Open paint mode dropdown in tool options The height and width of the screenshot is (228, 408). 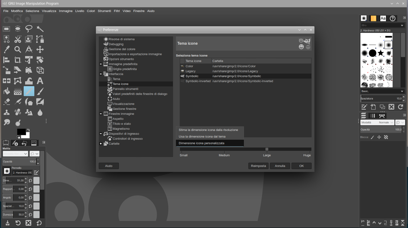(x=16, y=154)
